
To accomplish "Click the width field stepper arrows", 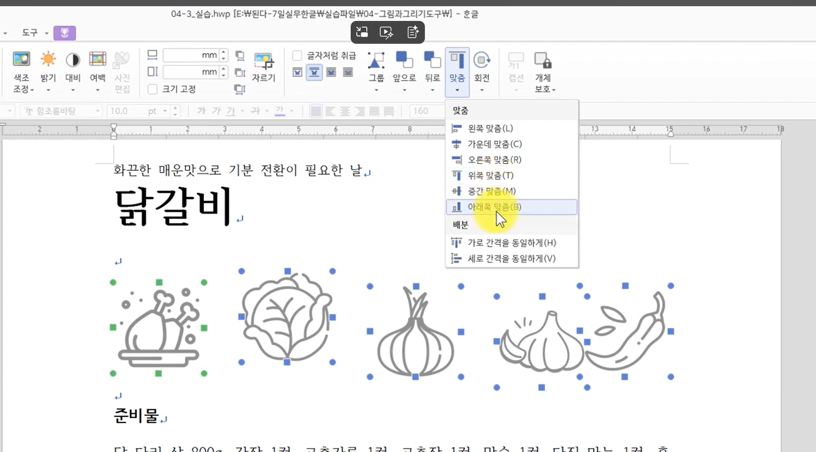I will (224, 55).
